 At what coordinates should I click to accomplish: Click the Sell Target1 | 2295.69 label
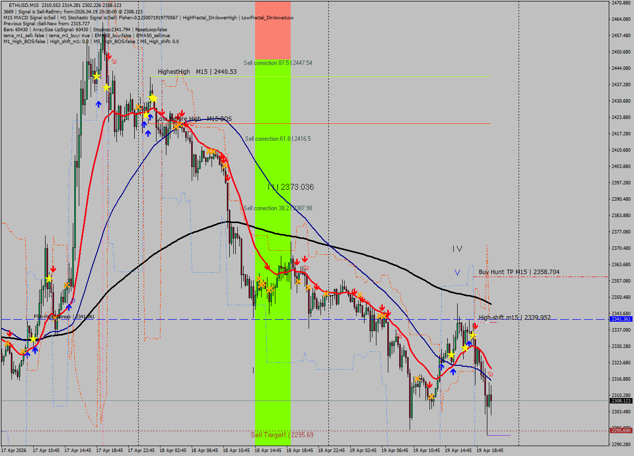283,434
